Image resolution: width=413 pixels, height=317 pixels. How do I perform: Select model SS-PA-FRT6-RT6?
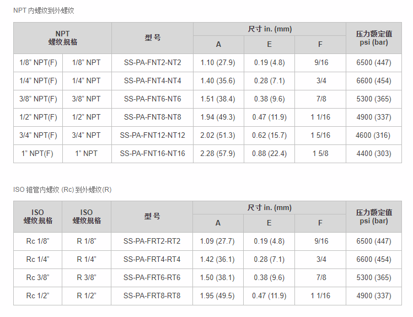click(152, 278)
